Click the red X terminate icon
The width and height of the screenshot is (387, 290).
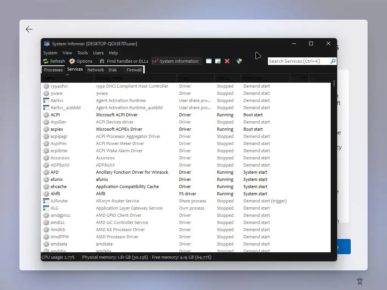click(227, 61)
